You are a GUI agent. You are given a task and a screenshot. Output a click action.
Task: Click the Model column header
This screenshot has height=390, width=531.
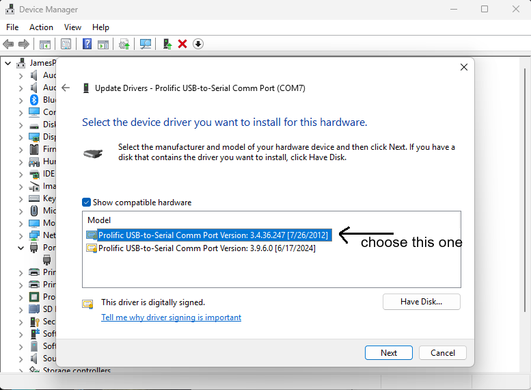click(99, 220)
